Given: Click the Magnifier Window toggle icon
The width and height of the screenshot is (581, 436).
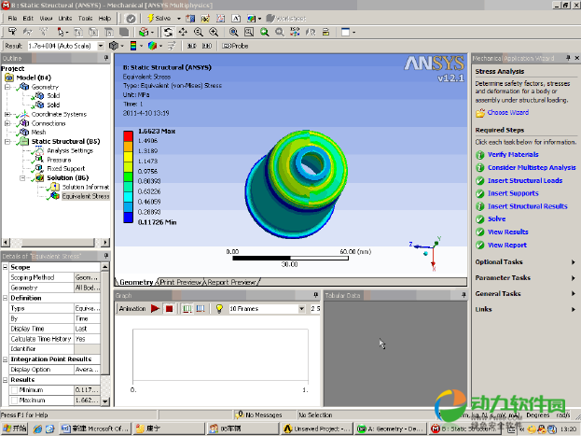Looking at the screenshot, I should 249,33.
